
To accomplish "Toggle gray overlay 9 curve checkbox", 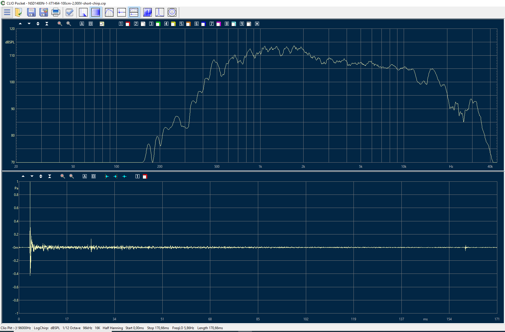I will point(249,24).
